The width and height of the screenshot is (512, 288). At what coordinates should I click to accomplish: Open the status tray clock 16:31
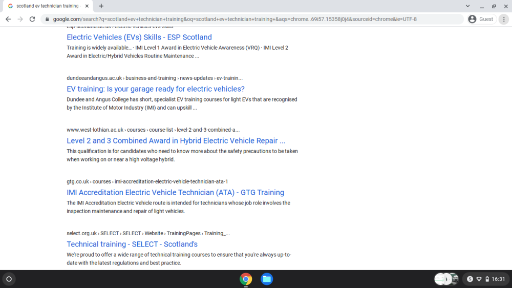coord(498,279)
